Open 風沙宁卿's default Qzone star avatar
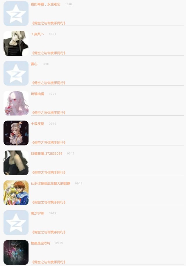Image resolution: width=186 pixels, height=266 pixels. (x=16, y=223)
